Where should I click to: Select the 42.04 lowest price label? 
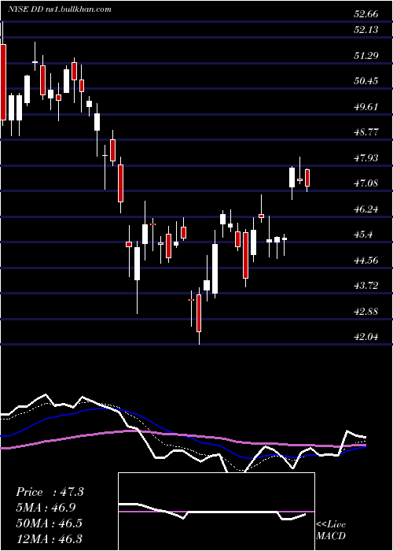click(366, 338)
